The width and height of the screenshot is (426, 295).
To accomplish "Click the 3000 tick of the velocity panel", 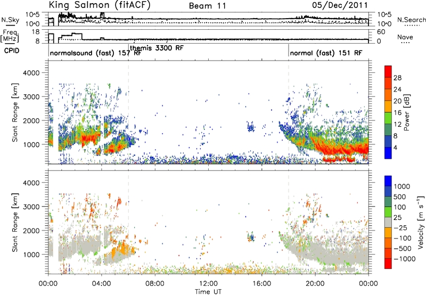I will [x=31, y=207].
